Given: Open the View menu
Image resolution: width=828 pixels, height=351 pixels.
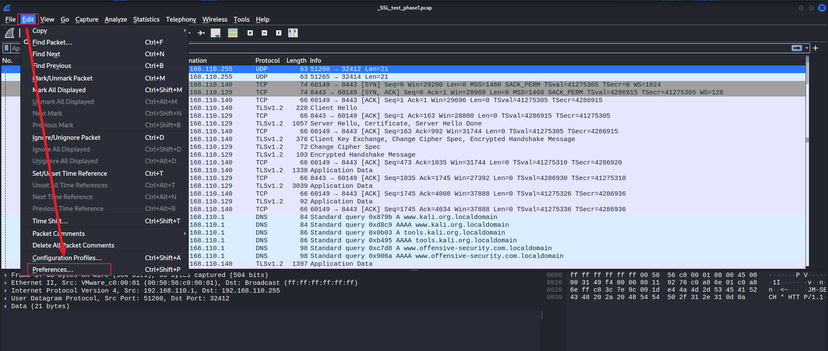Looking at the screenshot, I should [x=47, y=19].
